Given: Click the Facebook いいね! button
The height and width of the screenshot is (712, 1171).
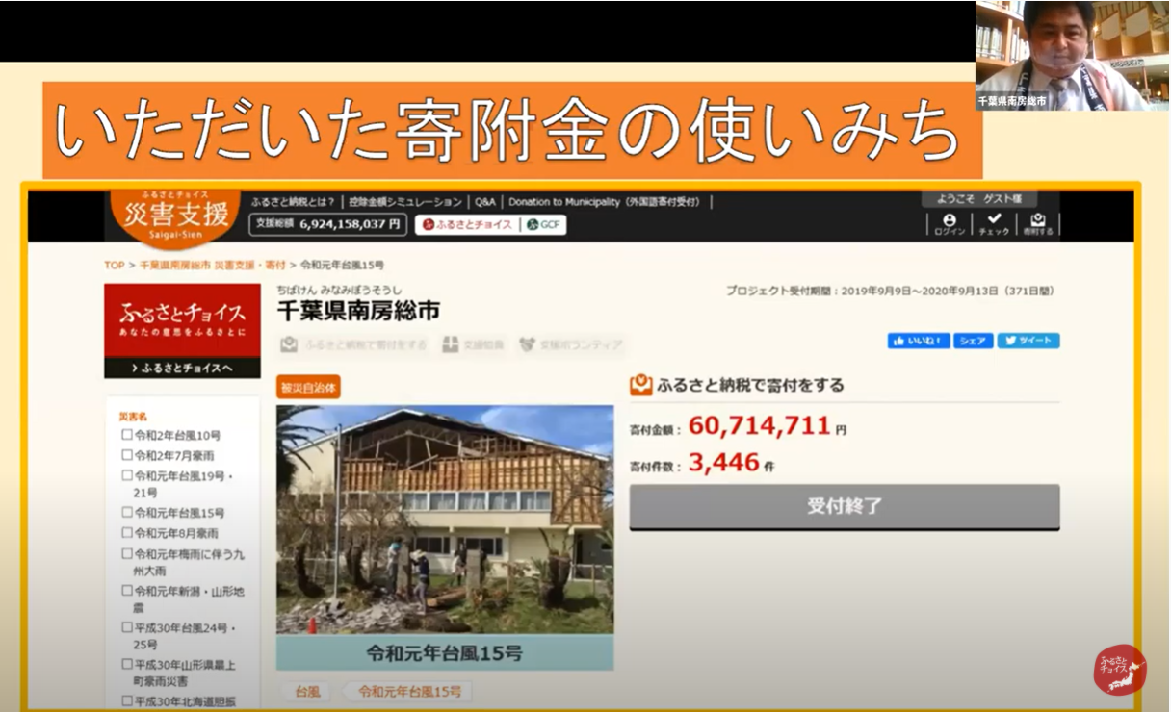Looking at the screenshot, I should pyautogui.click(x=919, y=341).
